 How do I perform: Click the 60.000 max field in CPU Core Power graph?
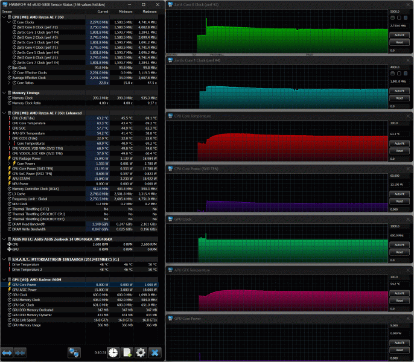(399, 176)
